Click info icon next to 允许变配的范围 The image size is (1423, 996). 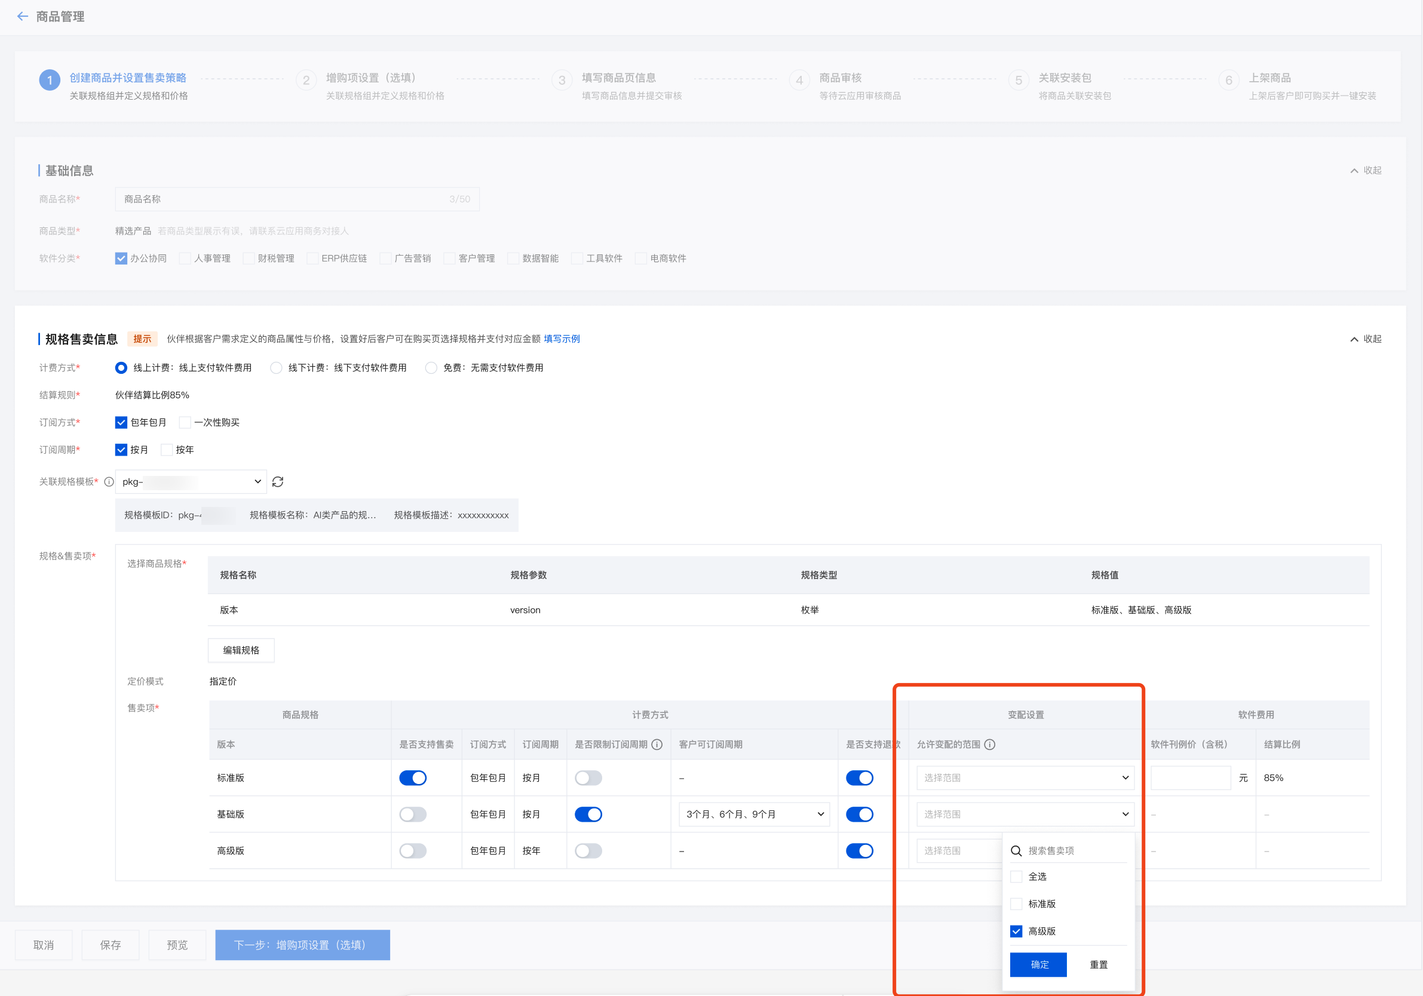(x=990, y=745)
